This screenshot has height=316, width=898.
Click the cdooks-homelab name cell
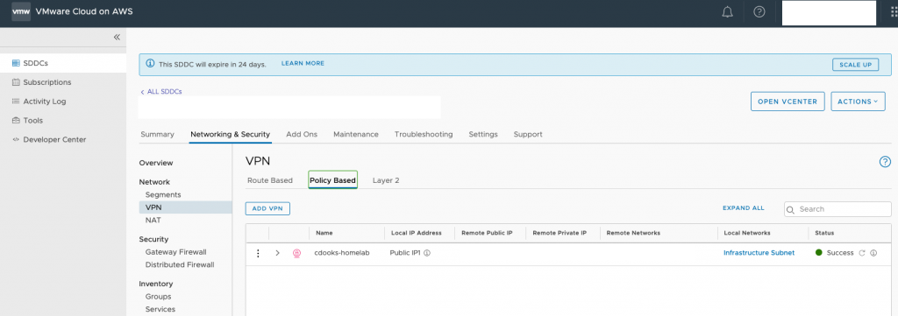(342, 253)
